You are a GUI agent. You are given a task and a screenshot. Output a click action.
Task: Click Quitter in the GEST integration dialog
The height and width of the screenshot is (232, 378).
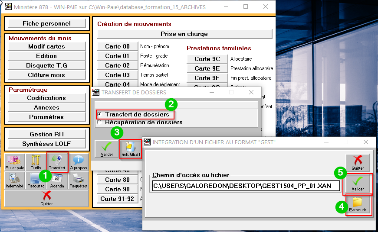click(x=358, y=162)
